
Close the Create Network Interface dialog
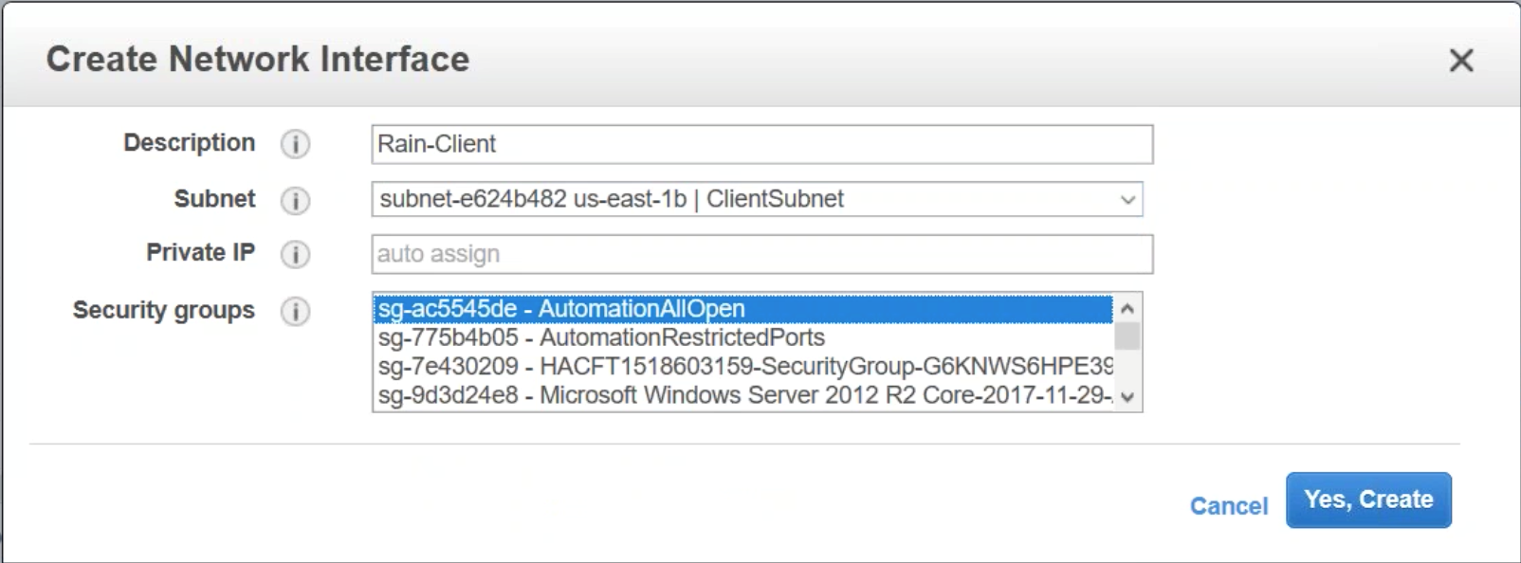(x=1460, y=61)
